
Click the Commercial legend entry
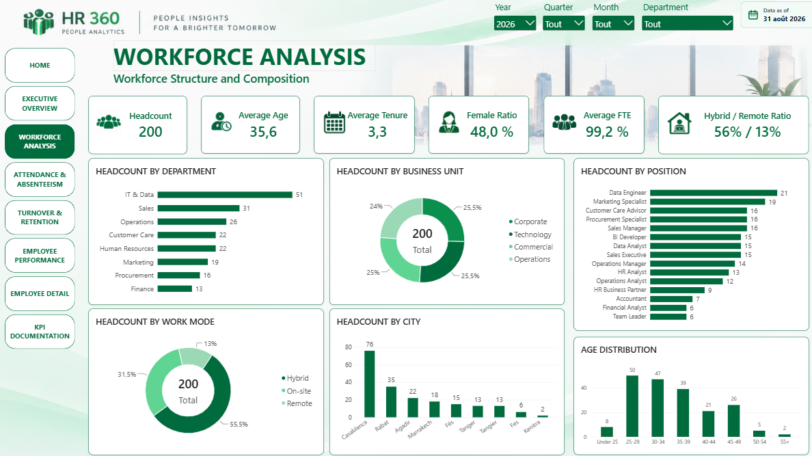[531, 247]
